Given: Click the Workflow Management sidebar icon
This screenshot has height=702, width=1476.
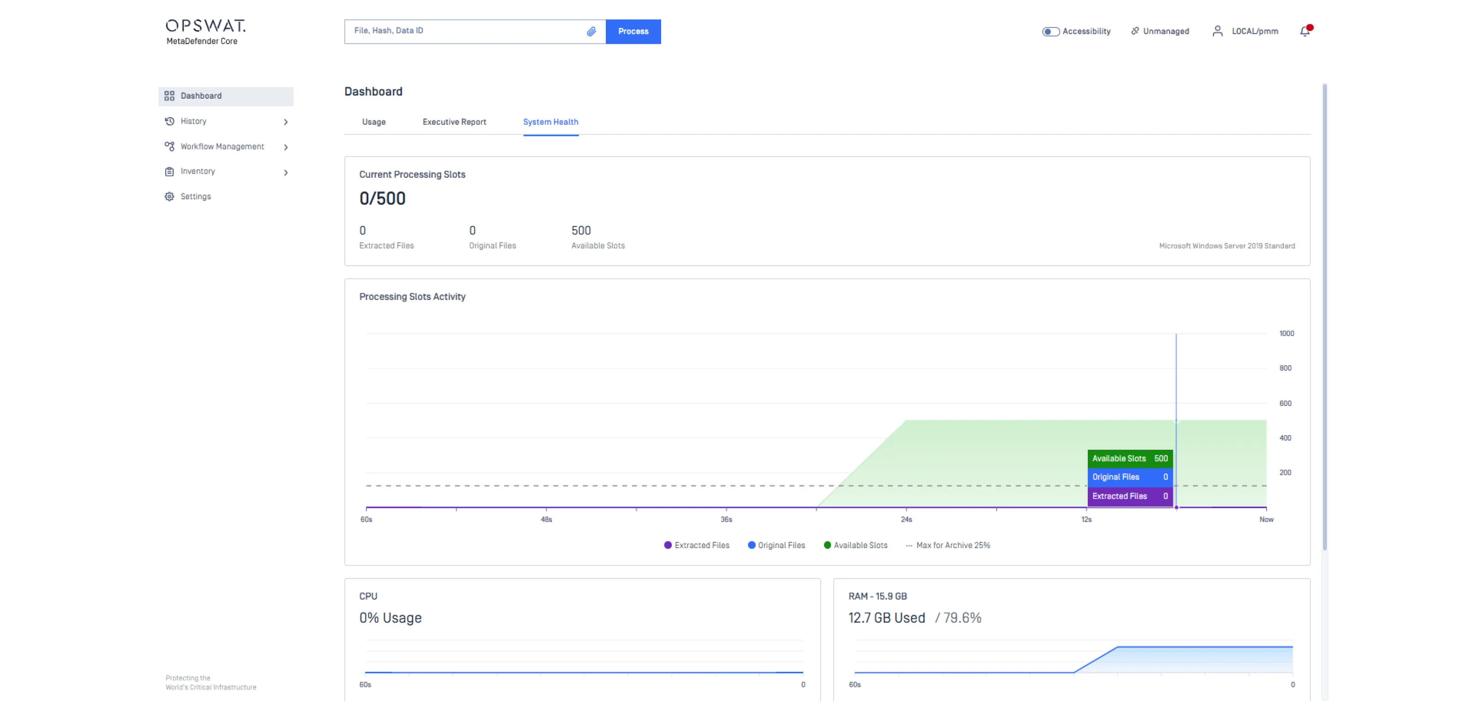Looking at the screenshot, I should coord(169,147).
